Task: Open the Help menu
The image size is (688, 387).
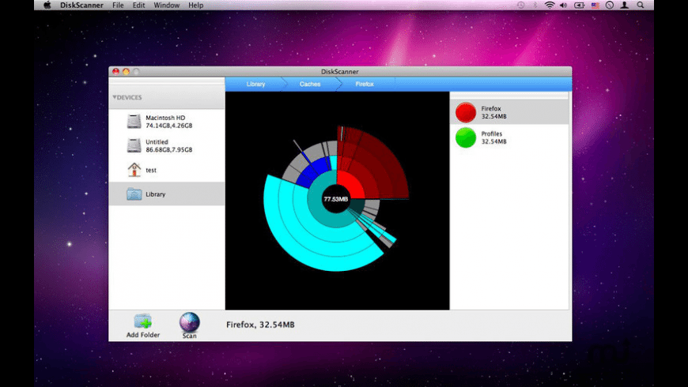Action: 195,6
